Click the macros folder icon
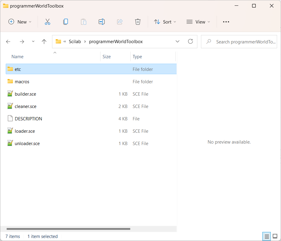The width and height of the screenshot is (281, 241). coord(10,81)
